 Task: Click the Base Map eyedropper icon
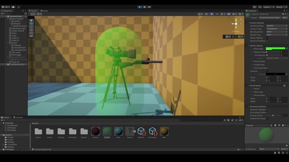(x=287, y=49)
